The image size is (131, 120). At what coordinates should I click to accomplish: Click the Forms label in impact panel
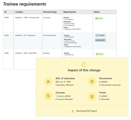(103, 93)
